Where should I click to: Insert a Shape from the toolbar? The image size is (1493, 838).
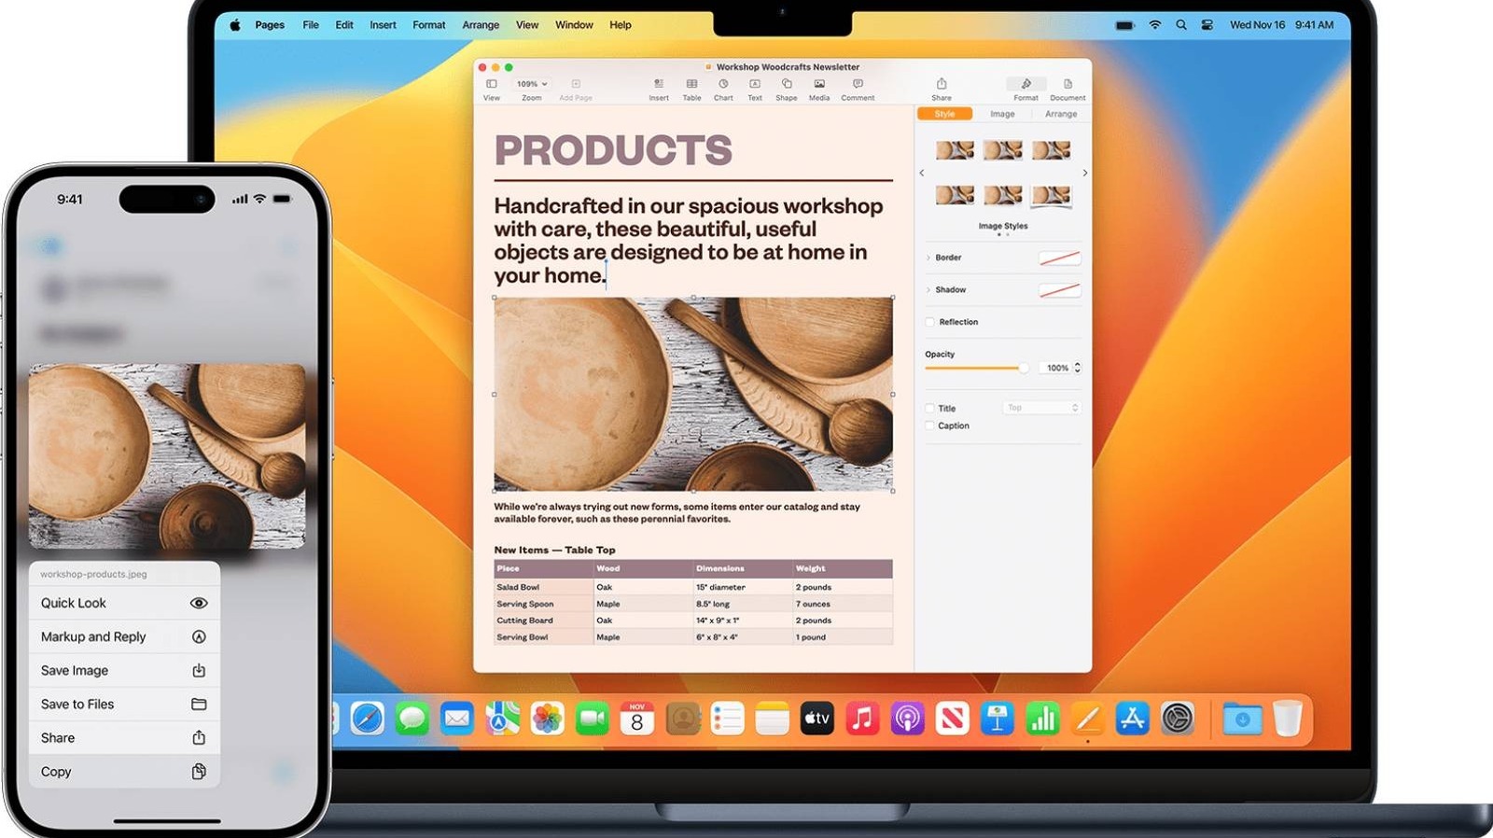click(x=787, y=85)
